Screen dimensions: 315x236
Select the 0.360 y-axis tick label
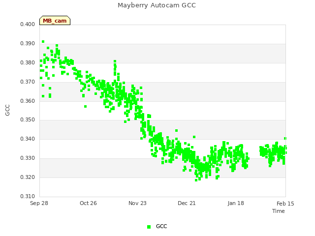[x=28, y=101]
